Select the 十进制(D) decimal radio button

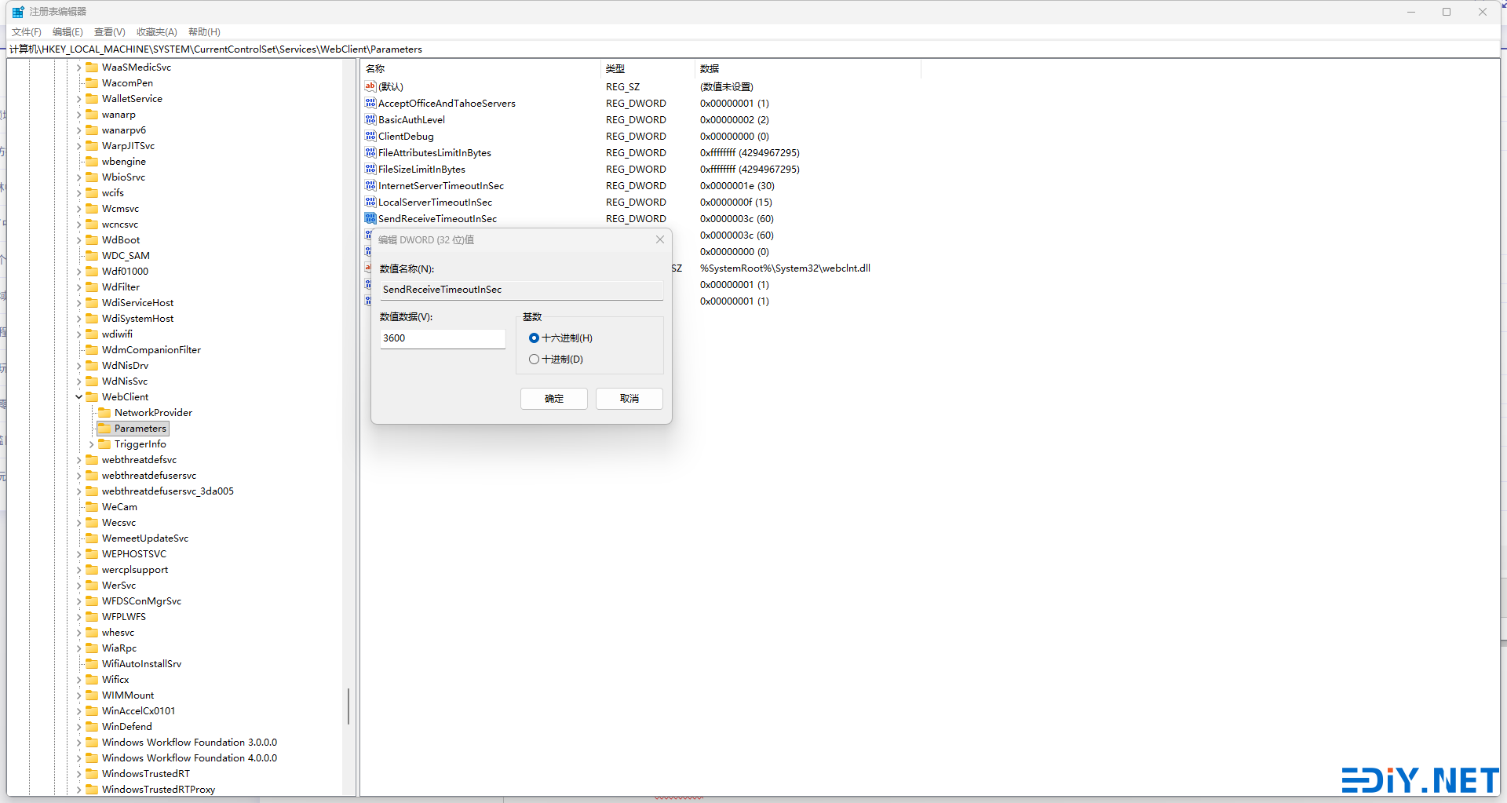534,360
